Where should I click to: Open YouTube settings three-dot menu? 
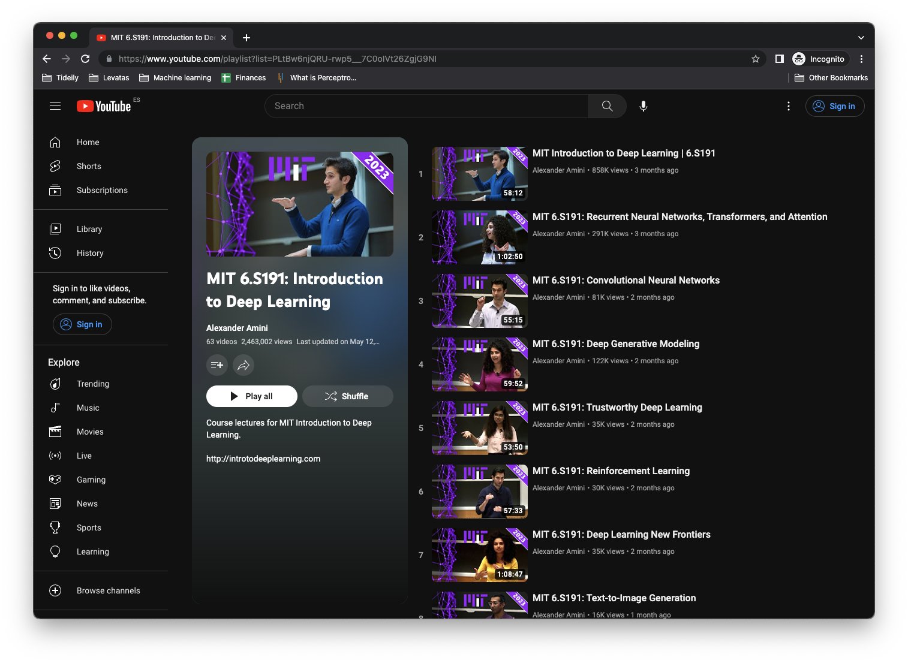pyautogui.click(x=788, y=106)
